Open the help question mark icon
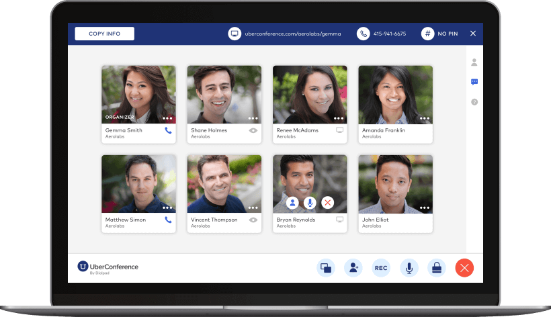The image size is (551, 317). pyautogui.click(x=474, y=102)
